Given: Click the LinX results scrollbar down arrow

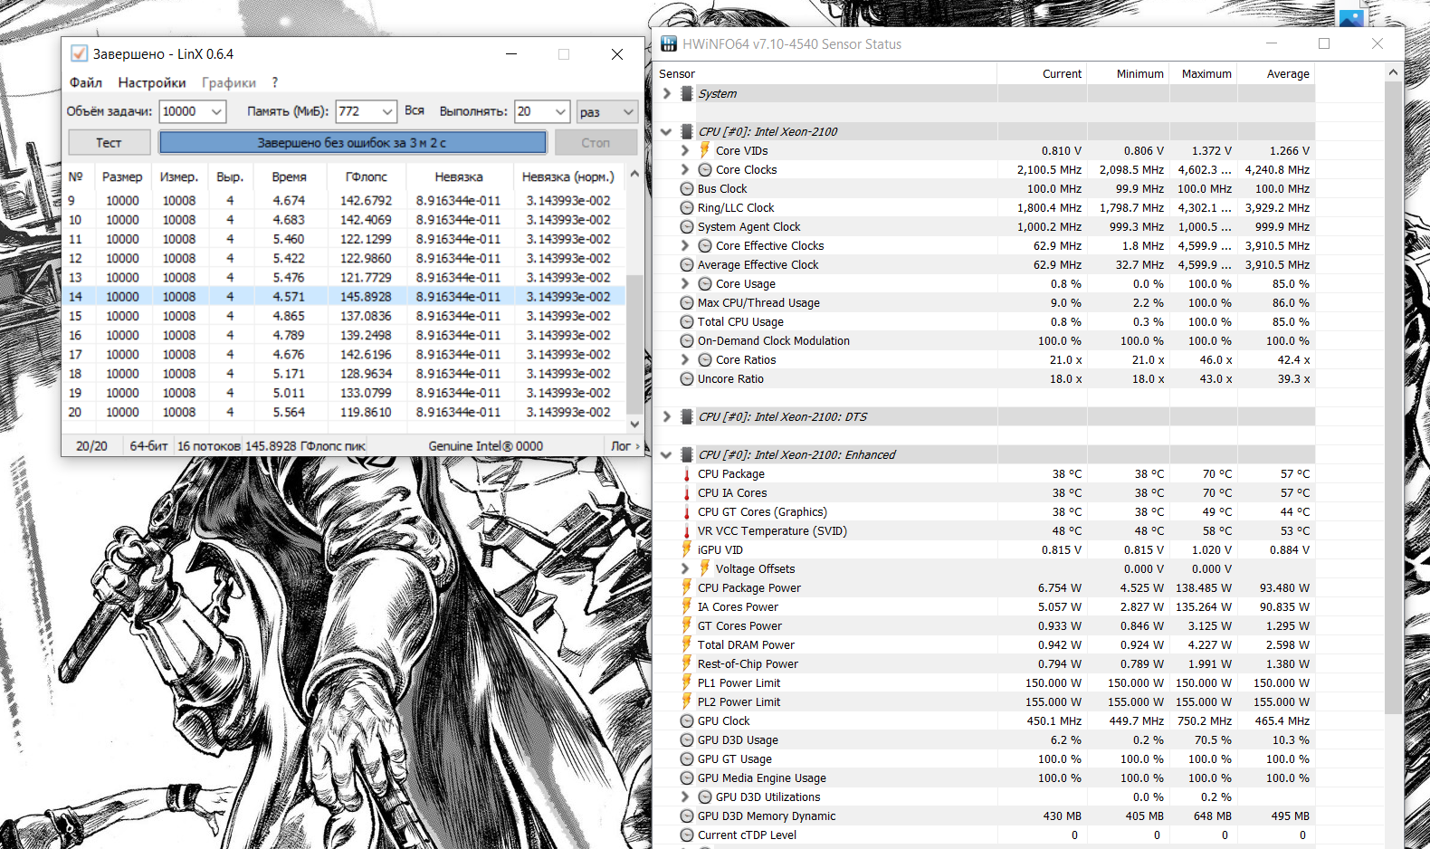Looking at the screenshot, I should [634, 424].
